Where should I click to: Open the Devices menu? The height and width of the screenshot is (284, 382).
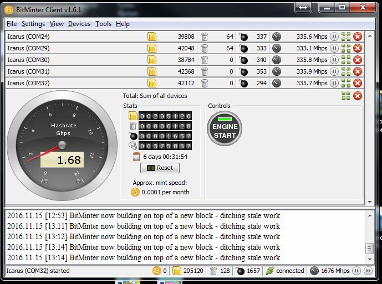(x=79, y=24)
